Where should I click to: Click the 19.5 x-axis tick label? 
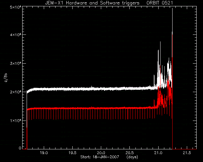pos(73,153)
